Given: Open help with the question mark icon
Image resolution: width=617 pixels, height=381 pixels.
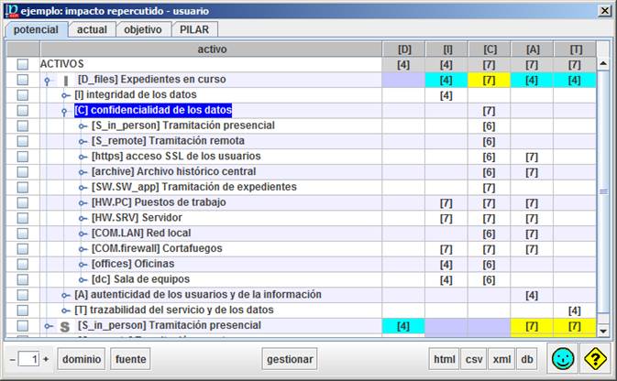Looking at the screenshot, I should click(596, 359).
